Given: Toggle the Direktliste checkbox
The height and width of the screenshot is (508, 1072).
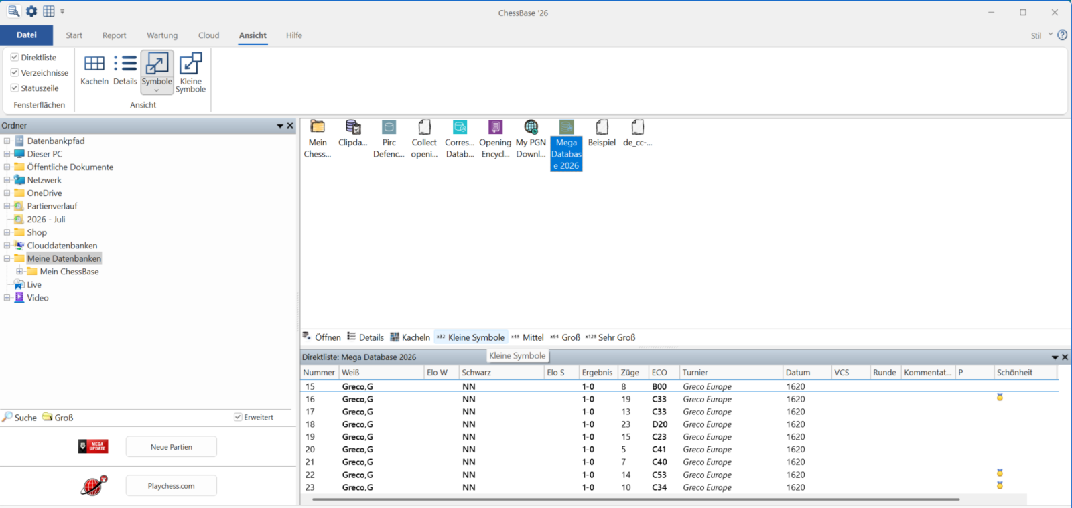Looking at the screenshot, I should [x=15, y=57].
